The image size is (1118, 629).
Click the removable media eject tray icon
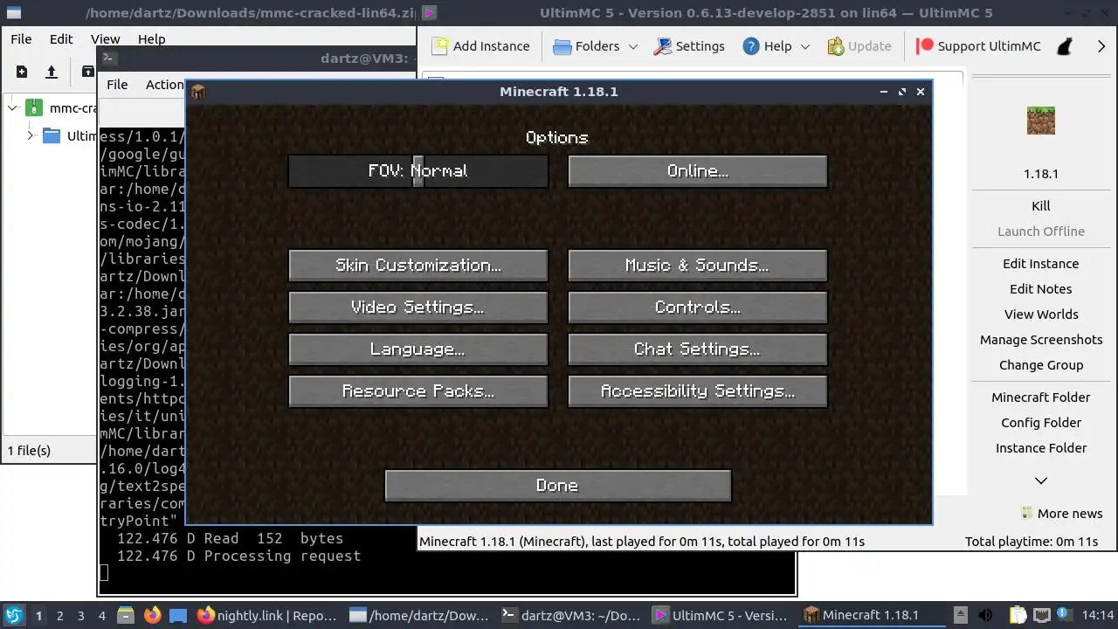(x=960, y=615)
